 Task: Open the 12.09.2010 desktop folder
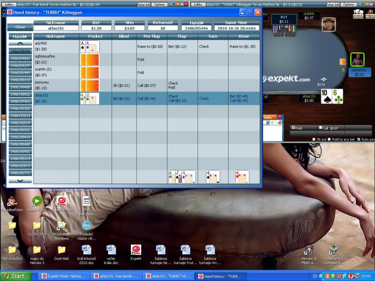(x=37, y=229)
